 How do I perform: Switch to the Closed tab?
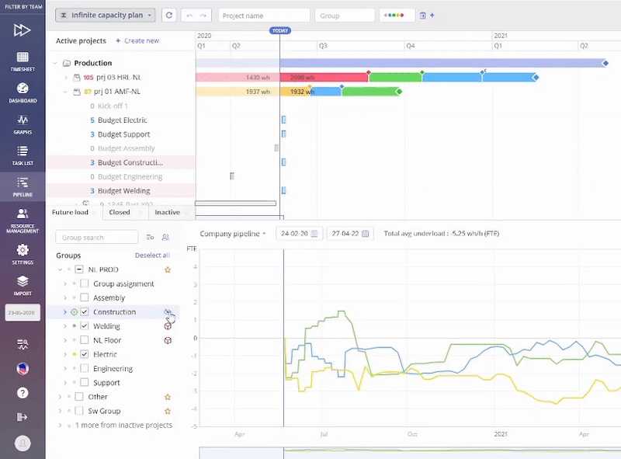click(120, 212)
